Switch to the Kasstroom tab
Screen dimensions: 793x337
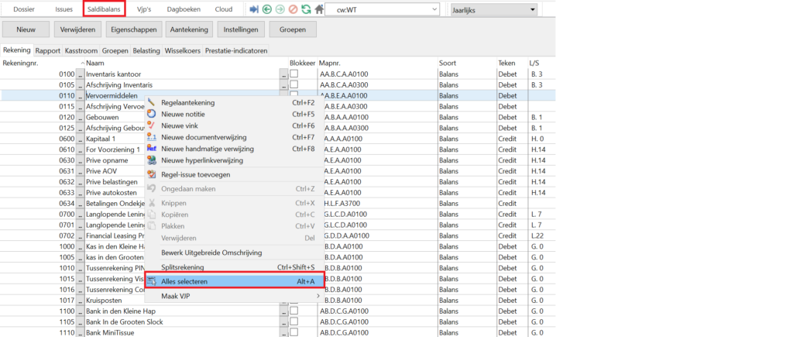click(x=81, y=51)
